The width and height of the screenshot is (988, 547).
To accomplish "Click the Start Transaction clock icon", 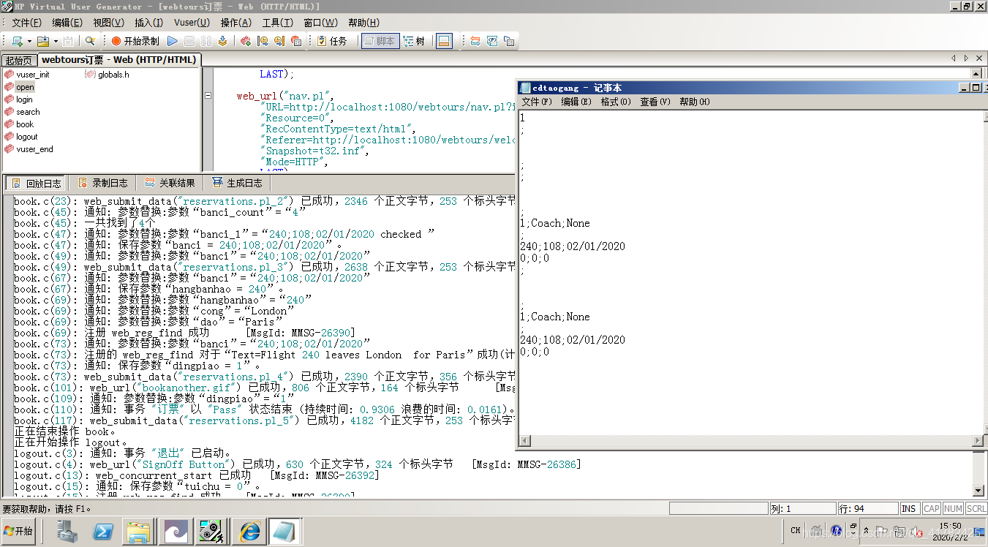I will (x=263, y=41).
